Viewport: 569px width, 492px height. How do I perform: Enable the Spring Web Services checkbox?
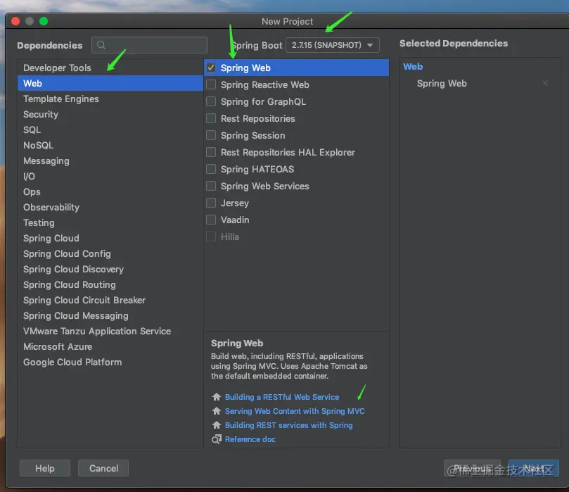point(211,186)
